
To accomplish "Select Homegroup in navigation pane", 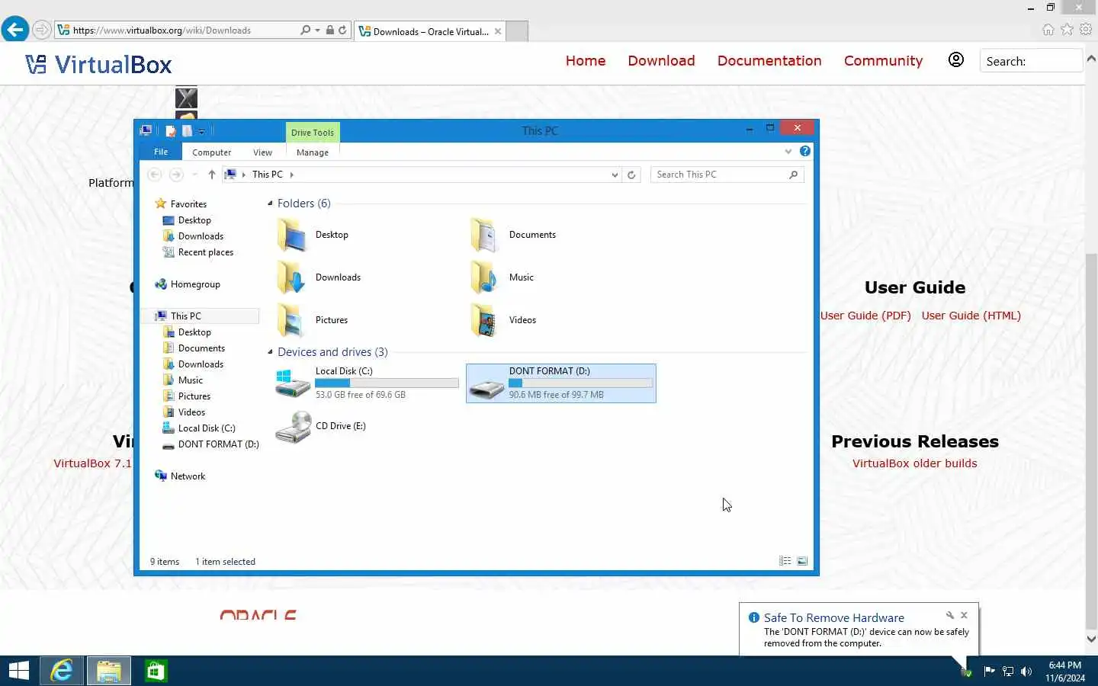I will [x=195, y=284].
